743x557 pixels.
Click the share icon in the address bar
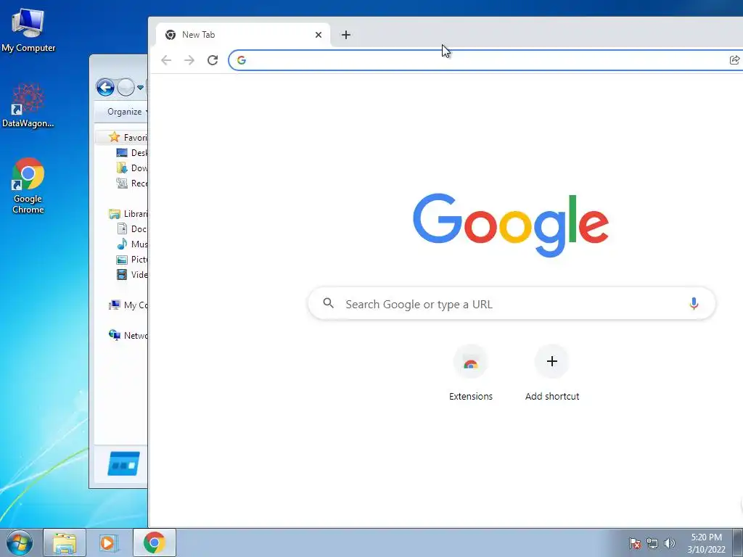[734, 60]
